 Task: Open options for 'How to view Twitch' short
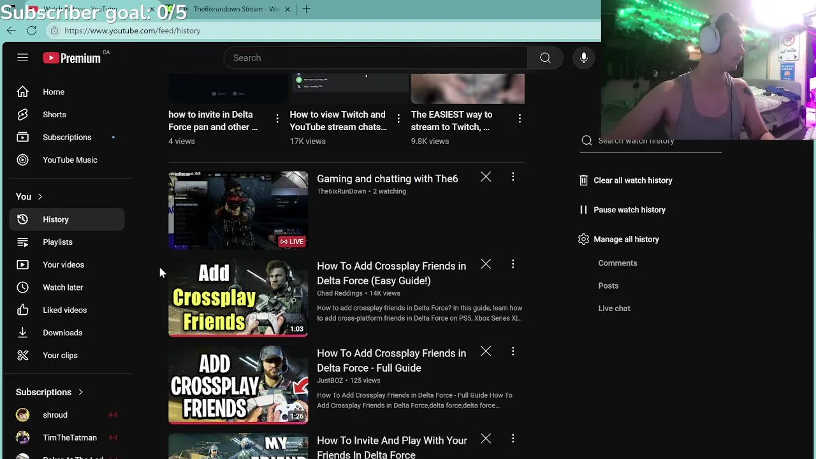coord(398,119)
